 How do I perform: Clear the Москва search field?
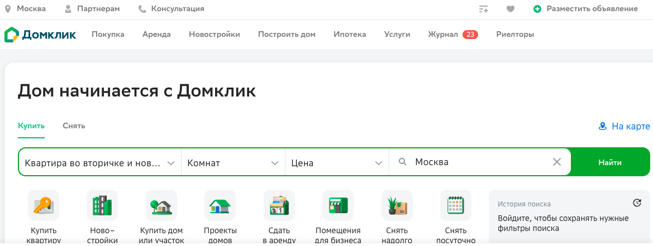pos(557,162)
